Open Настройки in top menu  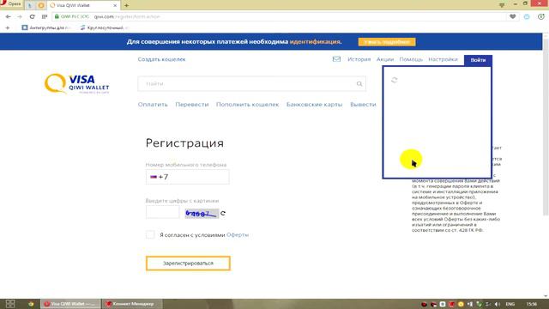coord(443,59)
